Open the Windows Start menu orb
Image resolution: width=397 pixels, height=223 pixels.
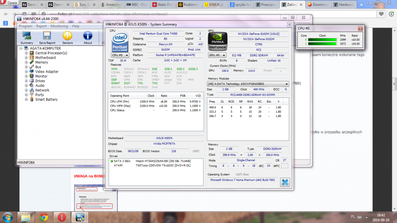[8, 217]
